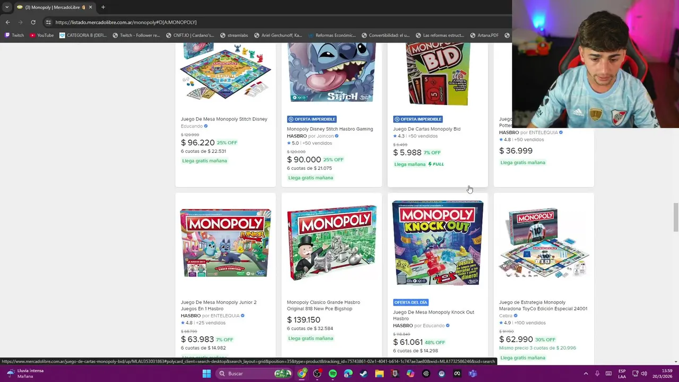
Task: Open the network tray icon
Action: coord(635,374)
